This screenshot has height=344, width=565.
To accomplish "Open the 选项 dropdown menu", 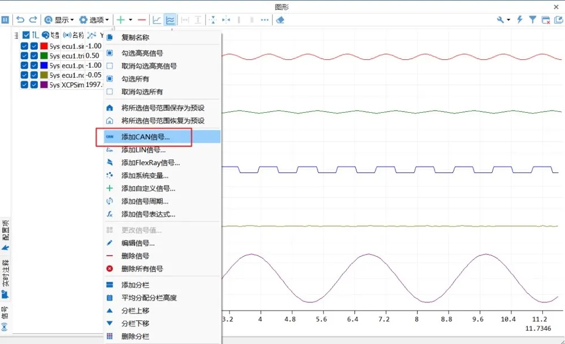I will [x=94, y=20].
